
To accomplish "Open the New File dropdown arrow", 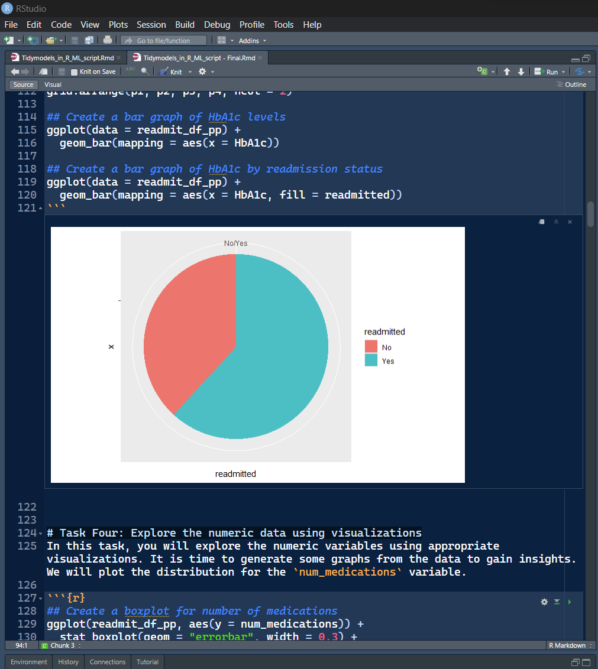I will coord(19,41).
